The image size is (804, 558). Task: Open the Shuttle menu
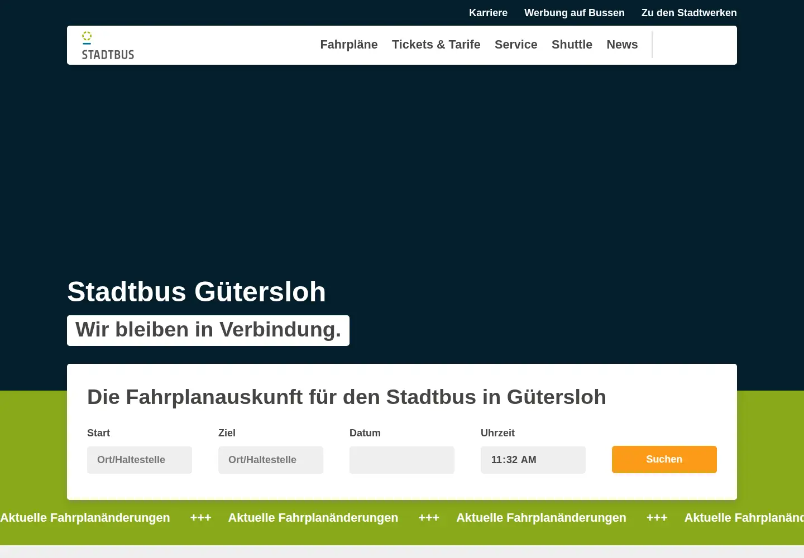pyautogui.click(x=572, y=45)
